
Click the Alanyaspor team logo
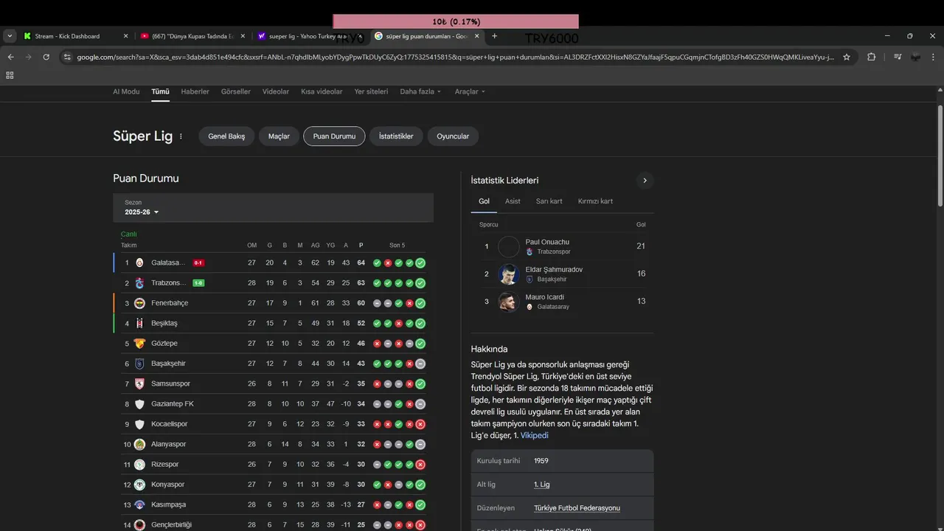point(139,444)
